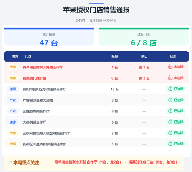
Task: Click thumbs-up icon in 新都区木兰镇新宇通讯经营部 row
Action: (x=170, y=144)
